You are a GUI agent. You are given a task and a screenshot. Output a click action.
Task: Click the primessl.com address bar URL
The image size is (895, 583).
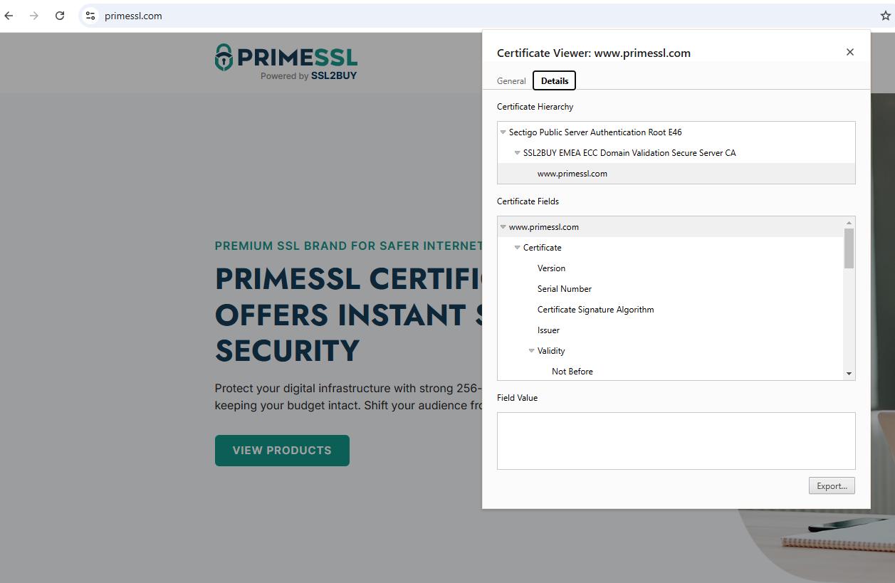(133, 16)
